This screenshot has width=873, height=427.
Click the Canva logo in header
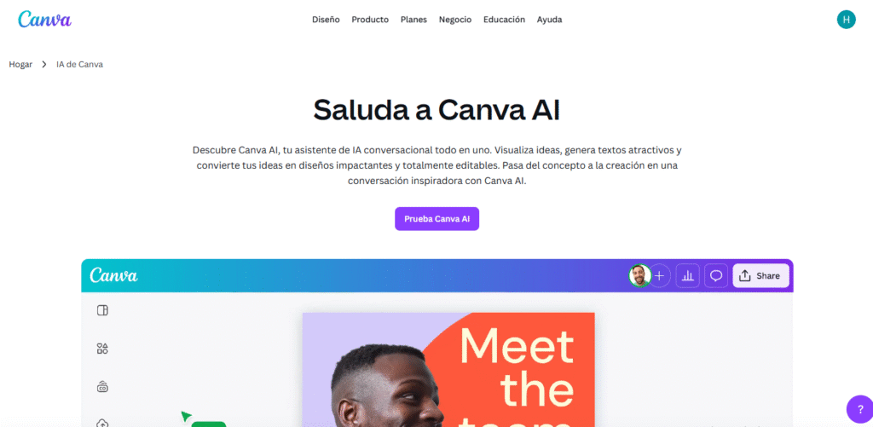(x=44, y=20)
